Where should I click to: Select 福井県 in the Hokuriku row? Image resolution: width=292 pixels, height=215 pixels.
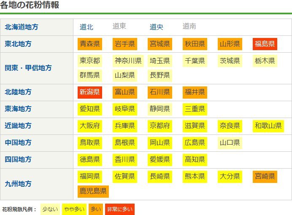195,92
